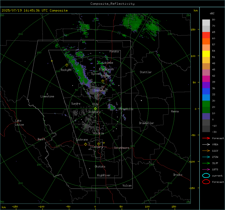The height and width of the screenshot is (210, 225).
Task: Click the red forecast ellipse icon
Action: [x=206, y=182]
